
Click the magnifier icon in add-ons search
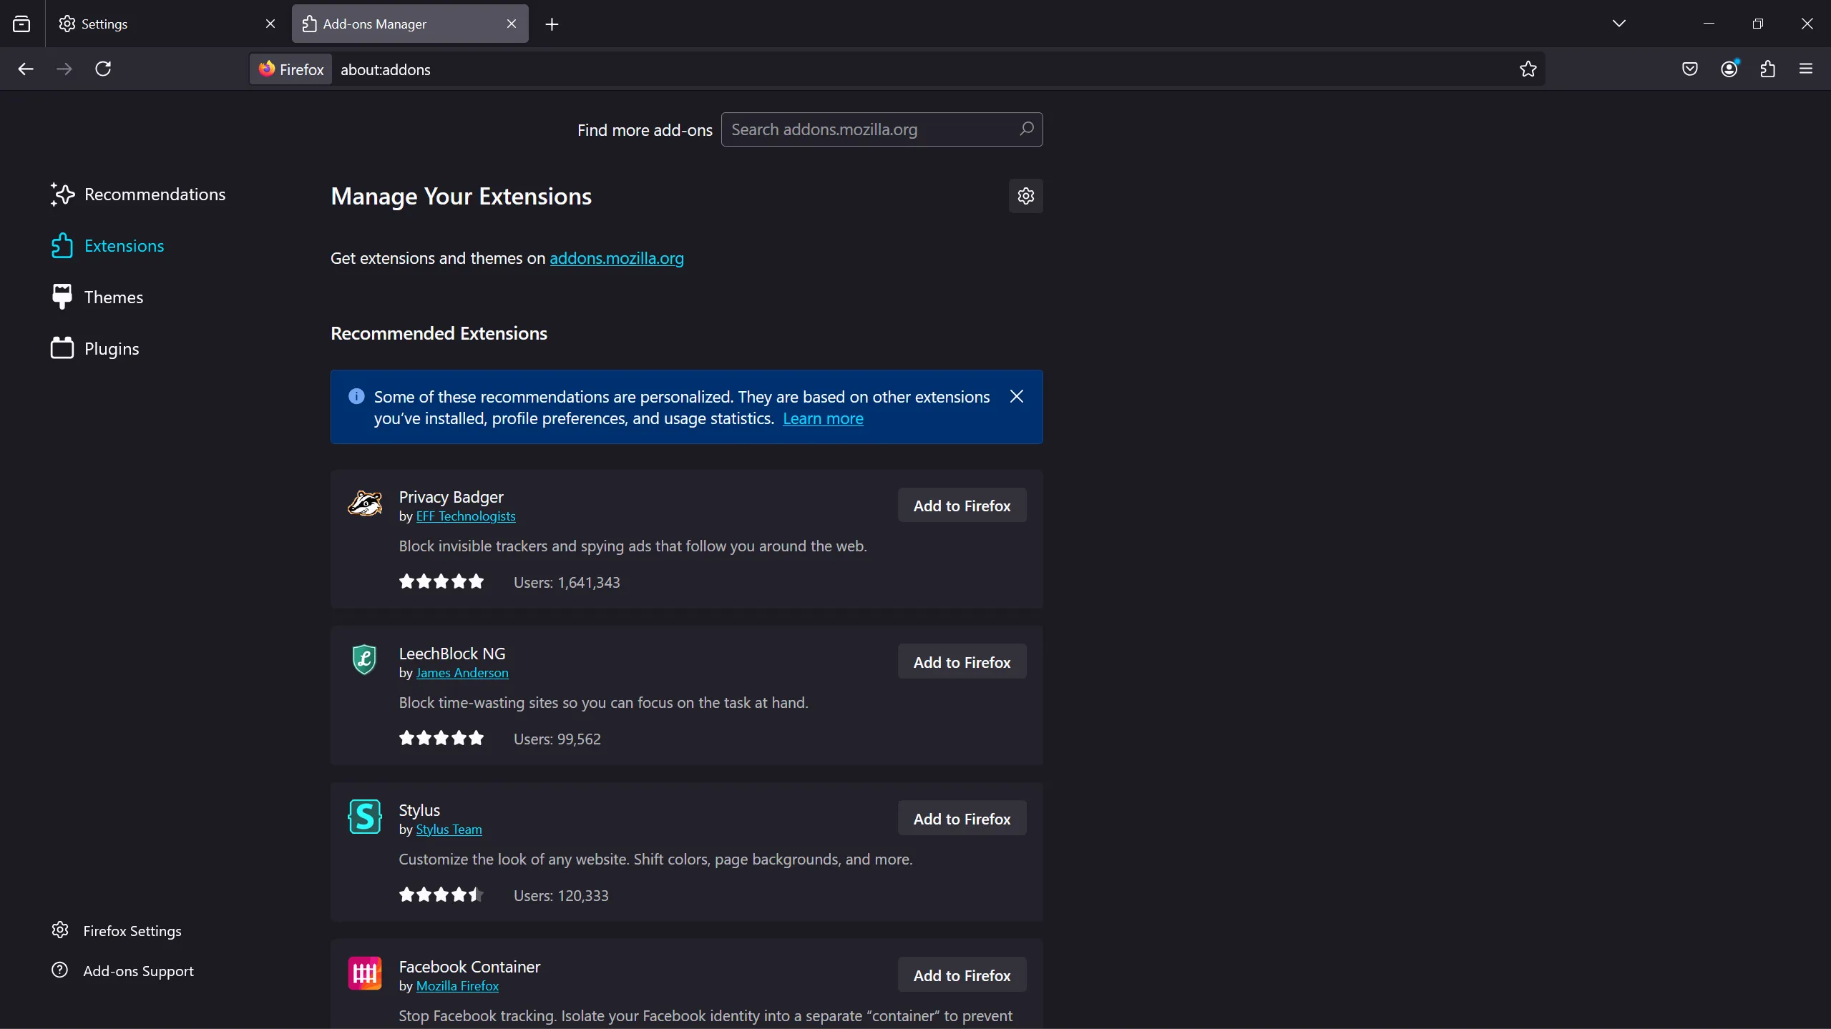coord(1027,129)
